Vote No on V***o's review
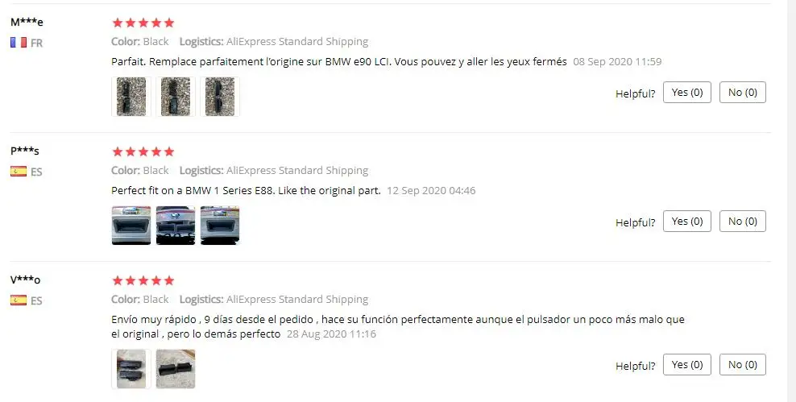This screenshot has height=402, width=796. coord(743,365)
